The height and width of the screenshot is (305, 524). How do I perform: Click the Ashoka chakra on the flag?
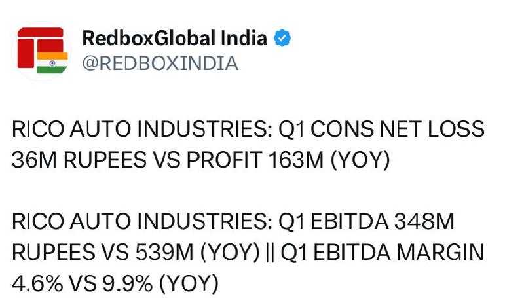click(x=52, y=63)
